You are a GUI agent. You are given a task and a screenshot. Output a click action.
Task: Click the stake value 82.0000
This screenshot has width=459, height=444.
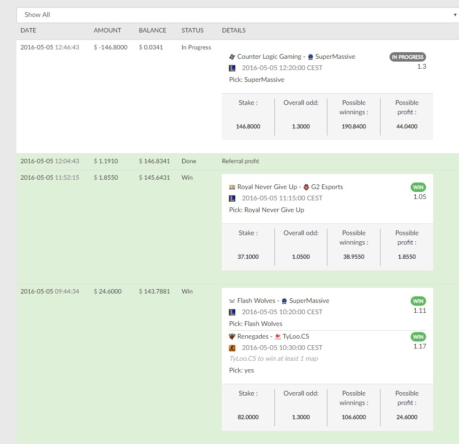pos(248,417)
